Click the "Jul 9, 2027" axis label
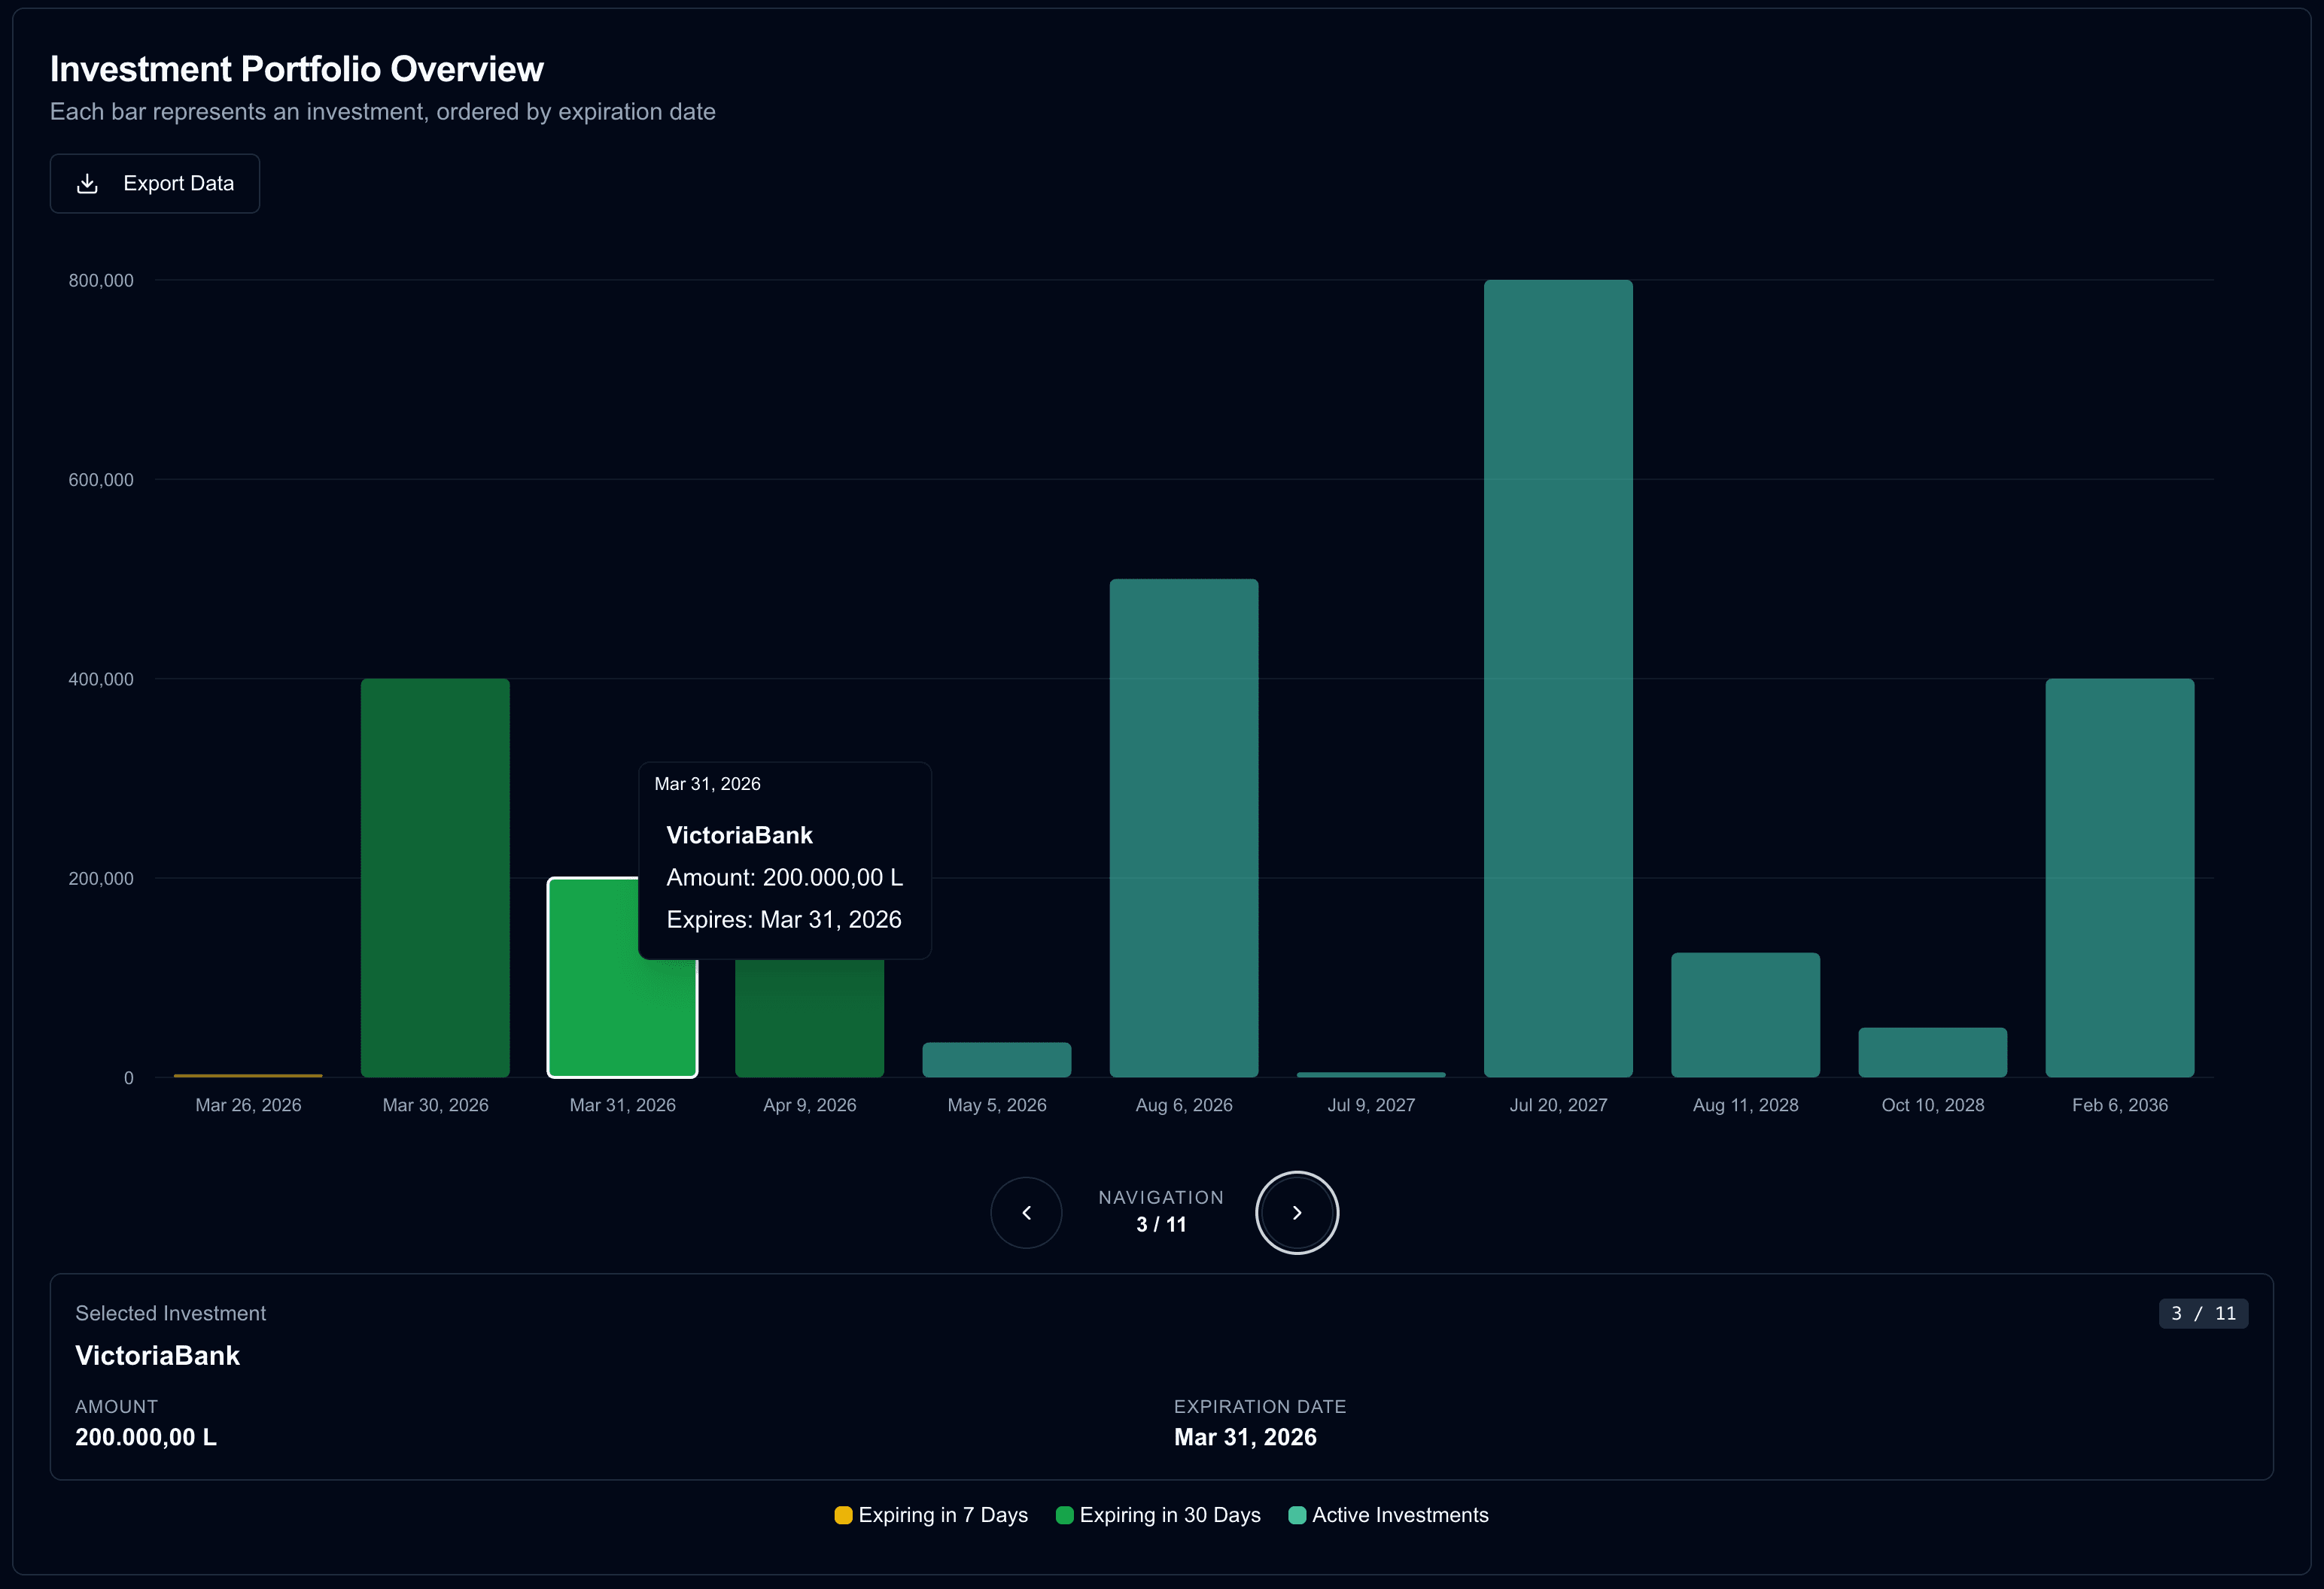Viewport: 2324px width, 1589px height. pos(1371,1105)
